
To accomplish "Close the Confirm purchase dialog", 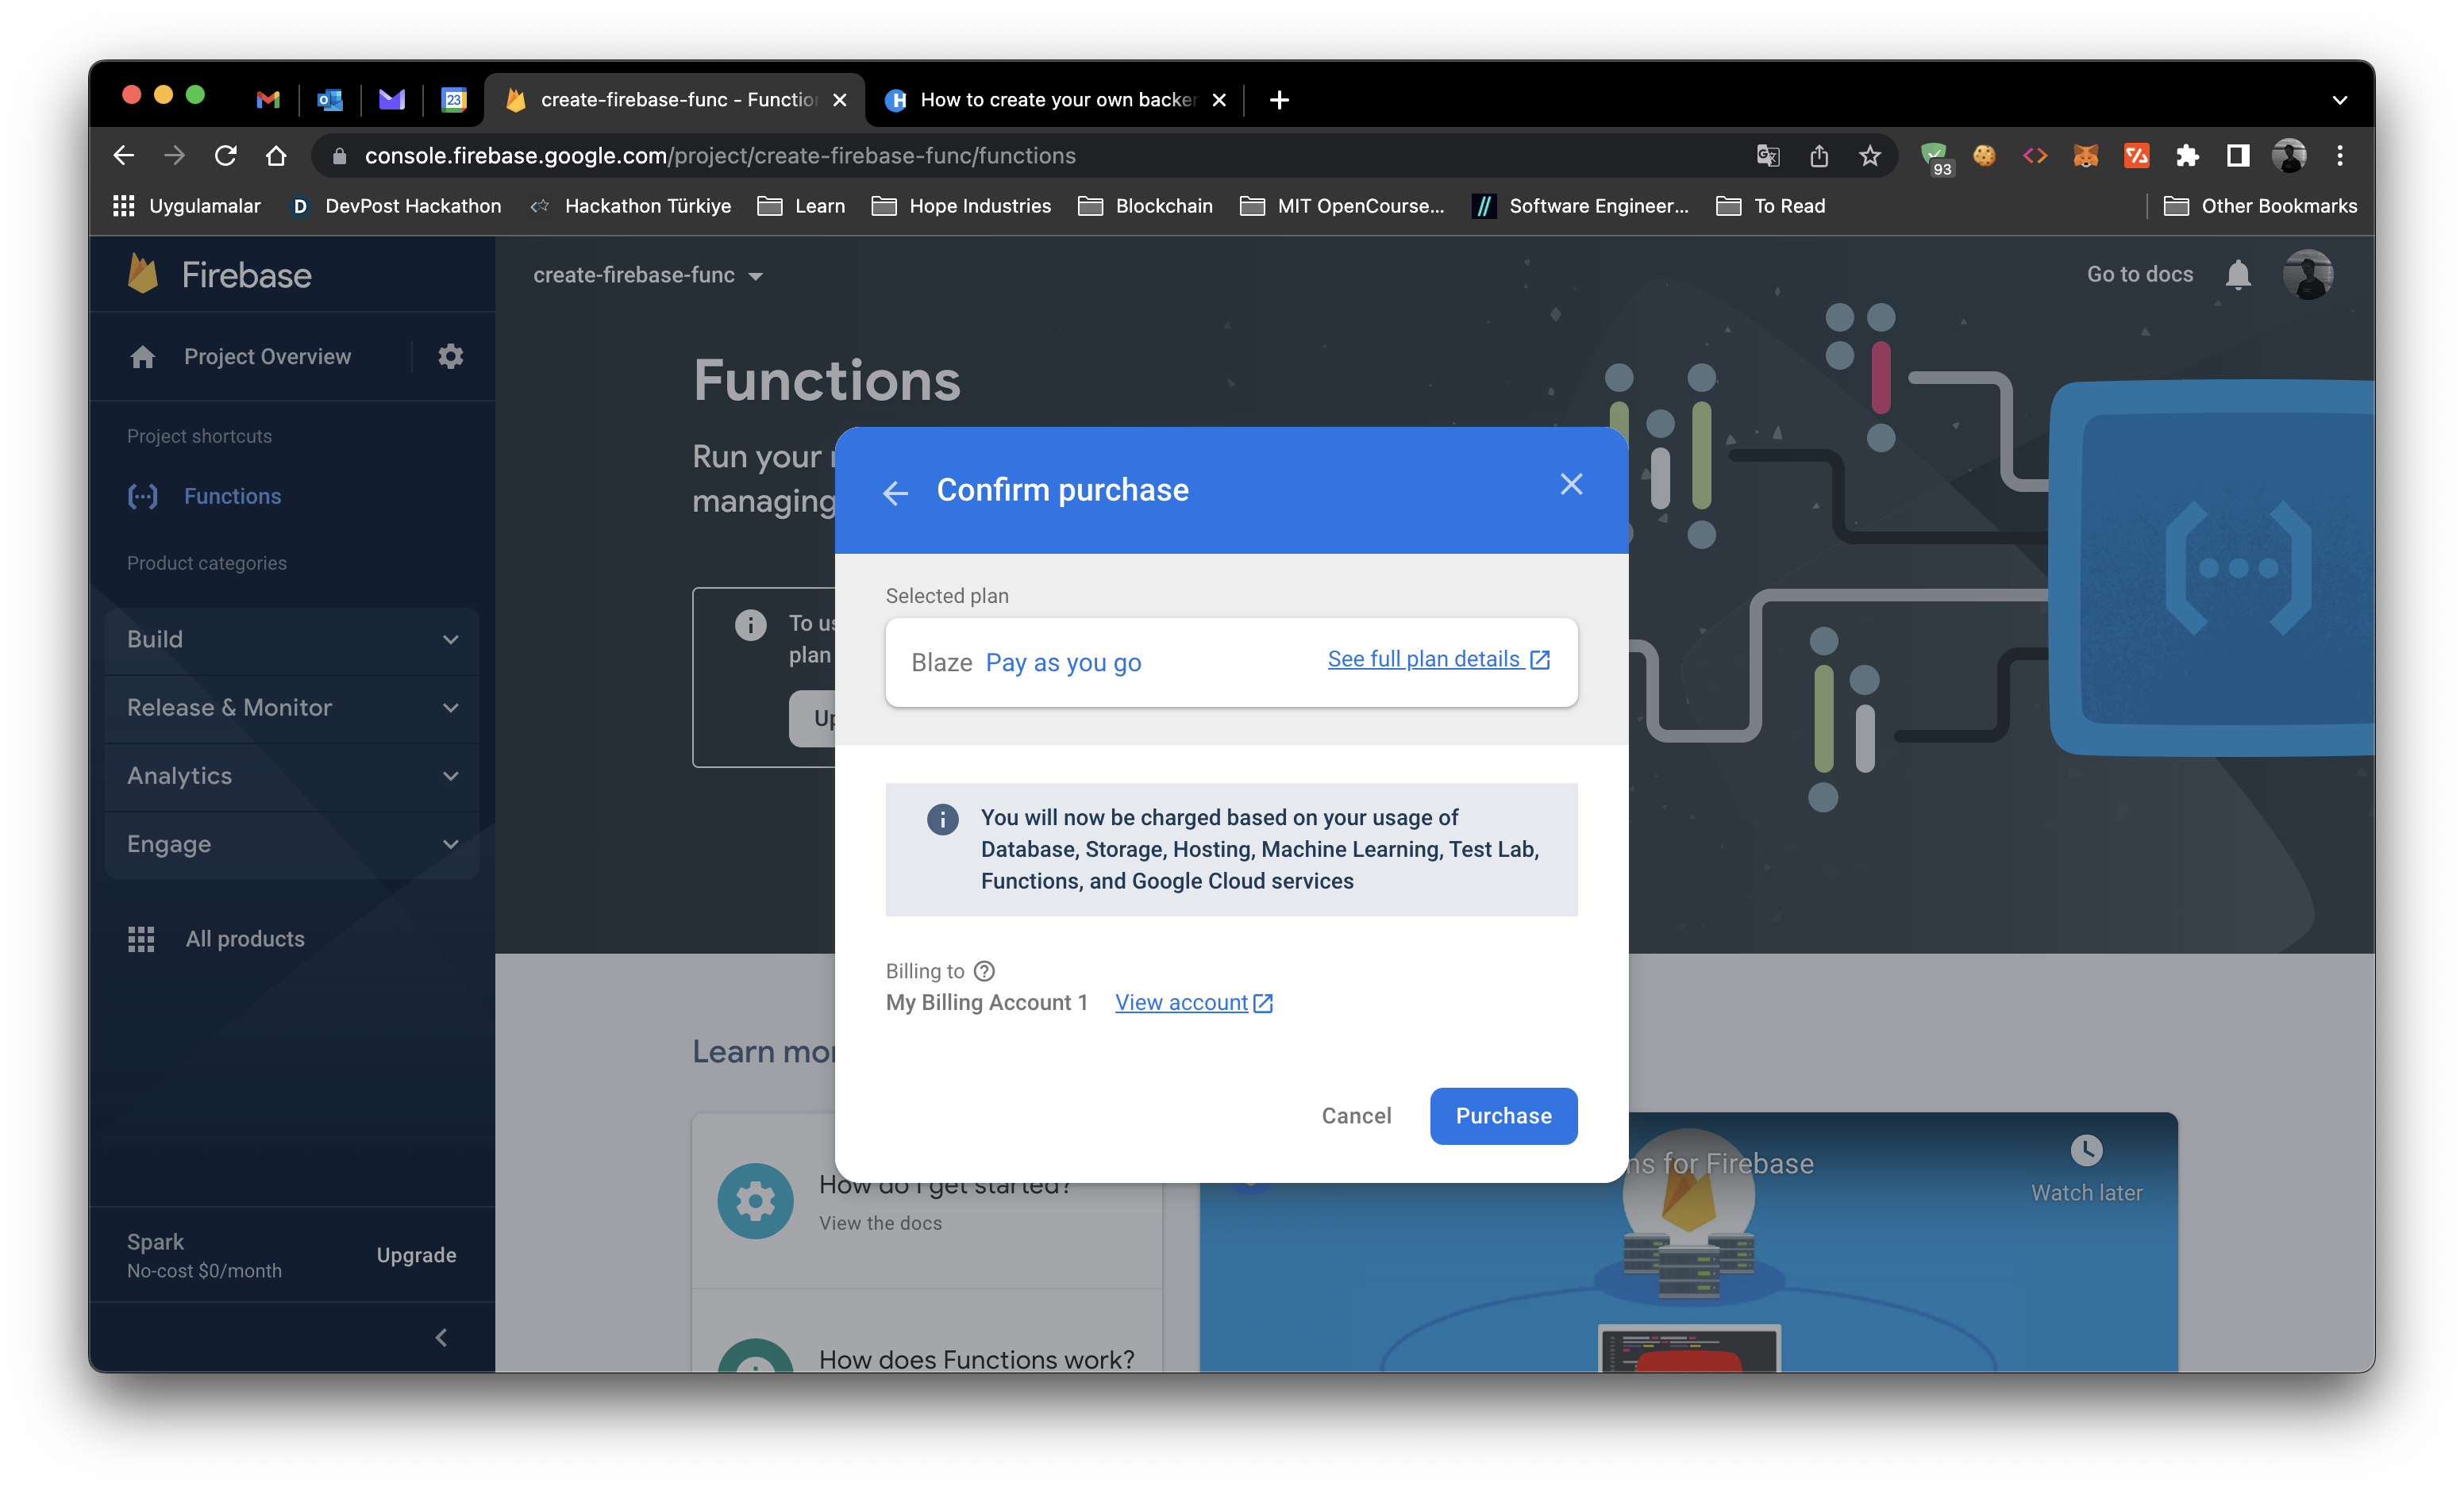I will [1571, 485].
